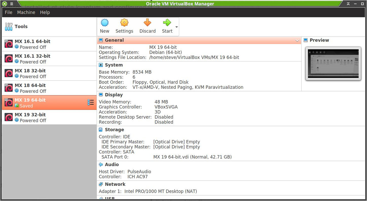Click the Base Memory value 8534 MB
This screenshot has height=201, width=367.
pyautogui.click(x=142, y=72)
